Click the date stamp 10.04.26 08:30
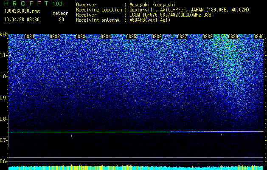Screen dimensions: 267x170 pos(22,20)
